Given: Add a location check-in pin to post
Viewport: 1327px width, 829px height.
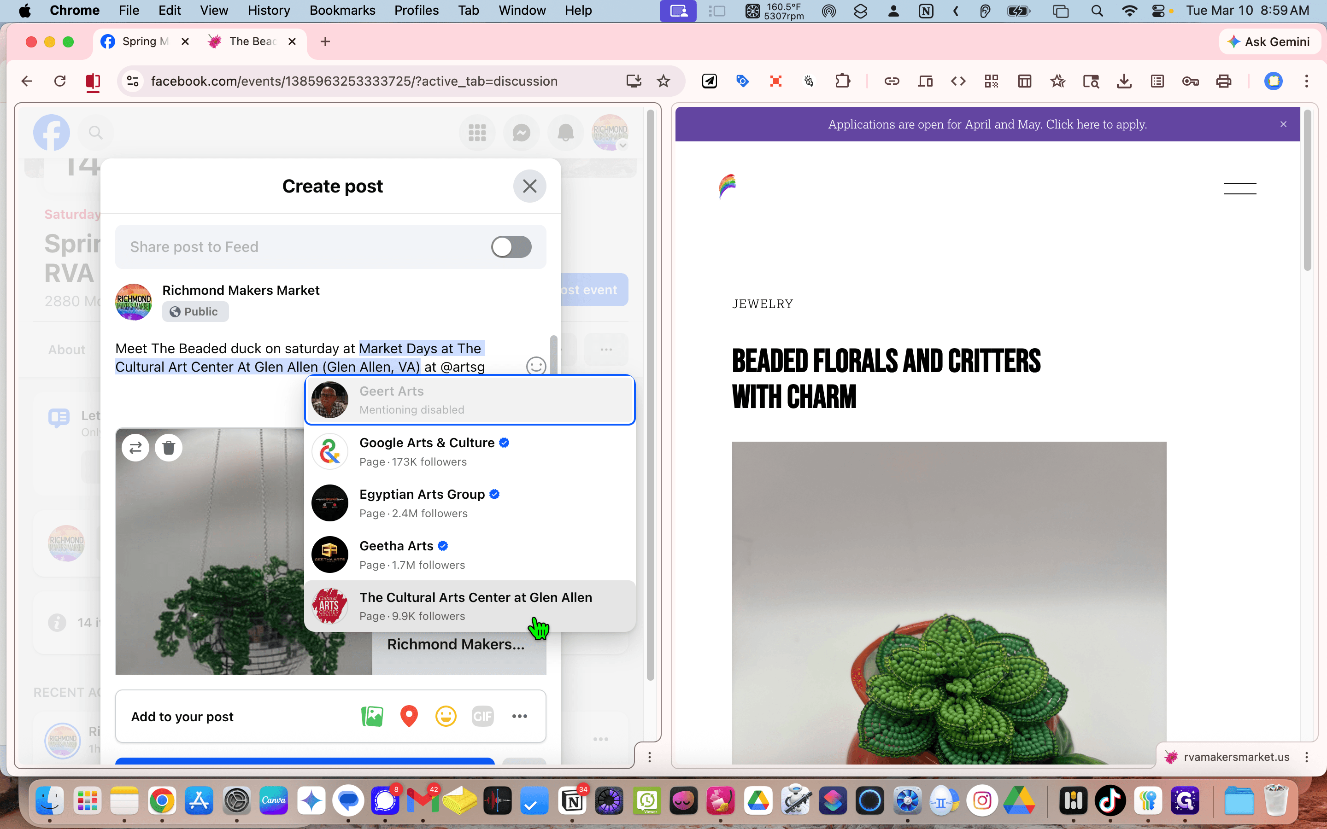Looking at the screenshot, I should point(409,716).
